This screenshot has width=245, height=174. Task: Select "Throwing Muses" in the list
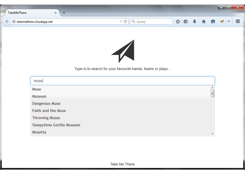click(x=121, y=118)
